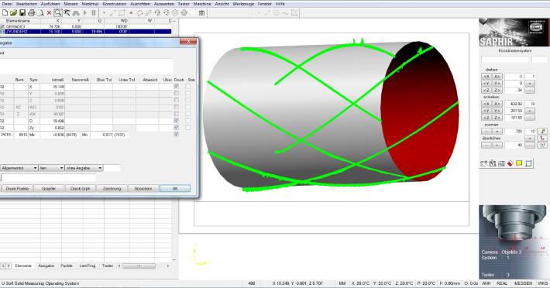This screenshot has width=550, height=288.
Task: Click the Druck Grph button
Action: point(81,188)
